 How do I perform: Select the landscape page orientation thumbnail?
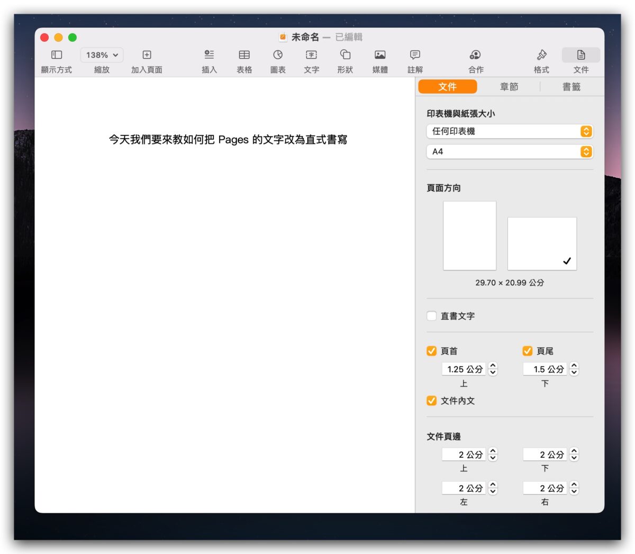[x=542, y=243]
